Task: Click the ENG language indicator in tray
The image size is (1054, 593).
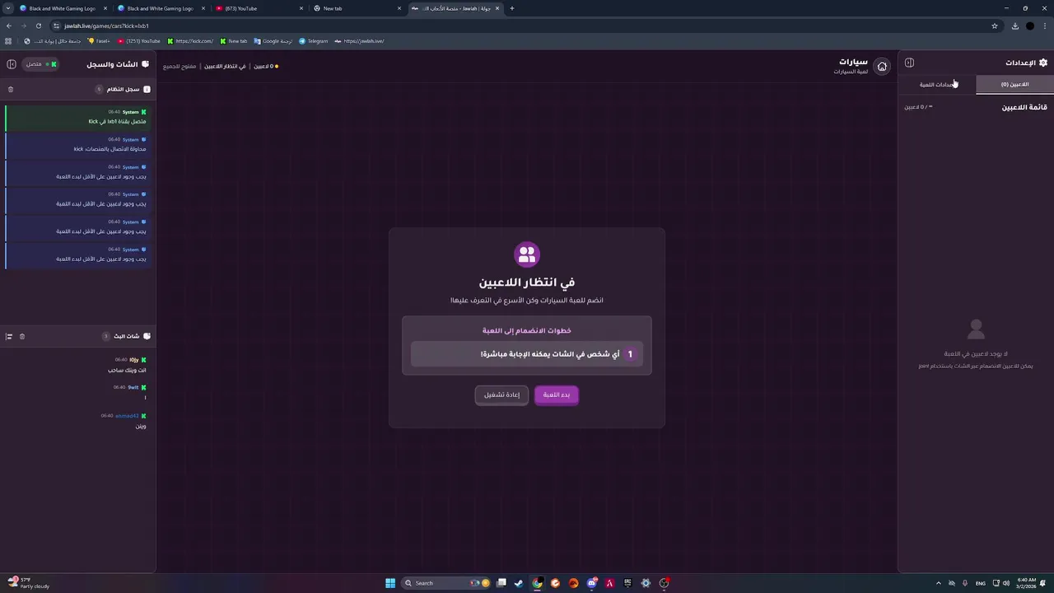Action: pyautogui.click(x=980, y=583)
